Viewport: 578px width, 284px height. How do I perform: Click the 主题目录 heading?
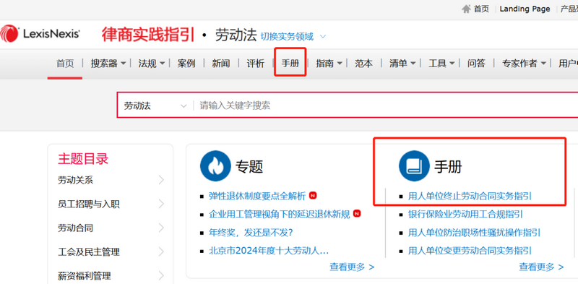pos(83,159)
